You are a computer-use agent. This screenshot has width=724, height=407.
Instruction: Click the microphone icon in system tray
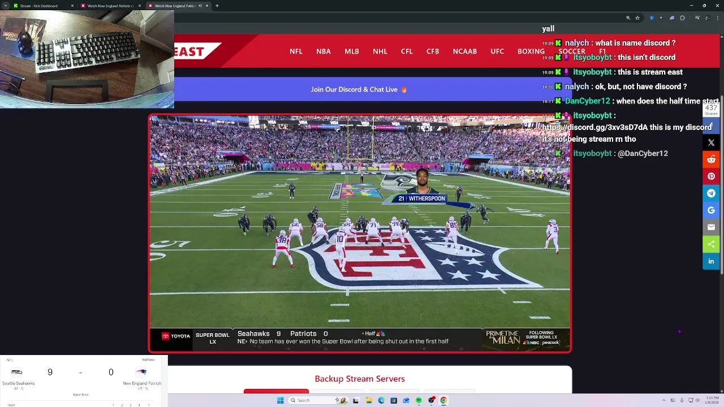click(x=682, y=400)
